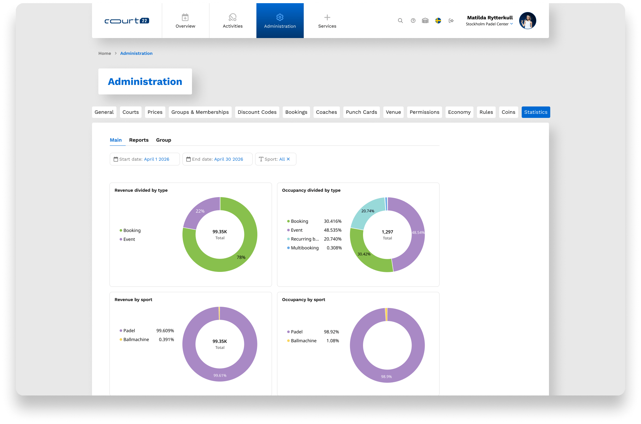Toggle Booking legend in Revenue by type
This screenshot has width=641, height=424.
(132, 230)
